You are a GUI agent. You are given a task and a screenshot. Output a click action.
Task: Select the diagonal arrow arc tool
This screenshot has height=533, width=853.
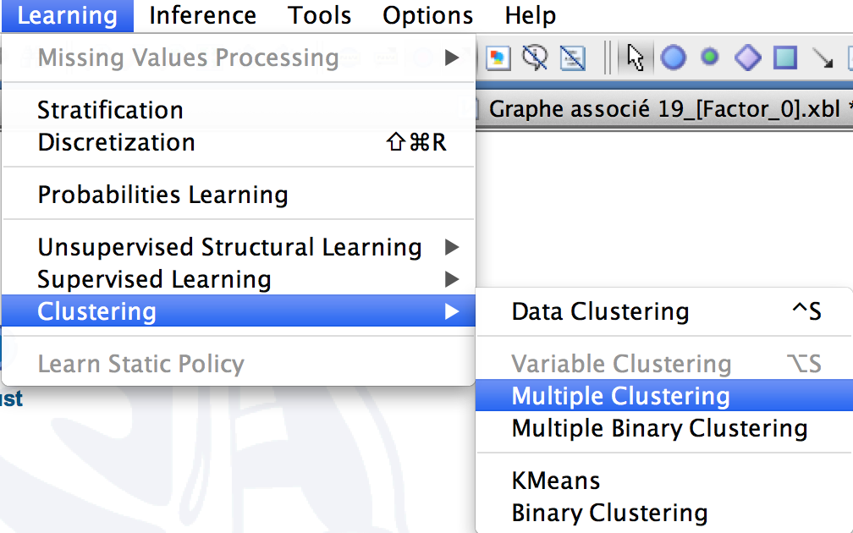coord(823,58)
